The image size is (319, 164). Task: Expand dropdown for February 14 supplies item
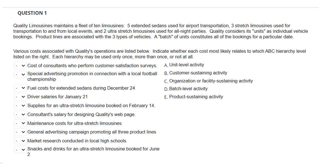coord(20,106)
